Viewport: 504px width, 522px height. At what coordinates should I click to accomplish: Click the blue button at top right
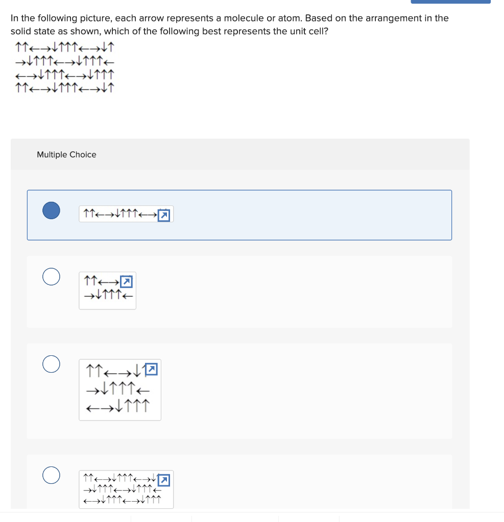coord(450,2)
